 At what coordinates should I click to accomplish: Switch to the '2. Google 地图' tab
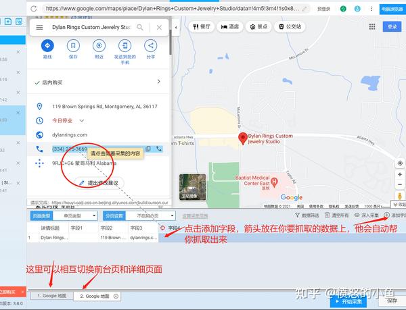tap(97, 296)
